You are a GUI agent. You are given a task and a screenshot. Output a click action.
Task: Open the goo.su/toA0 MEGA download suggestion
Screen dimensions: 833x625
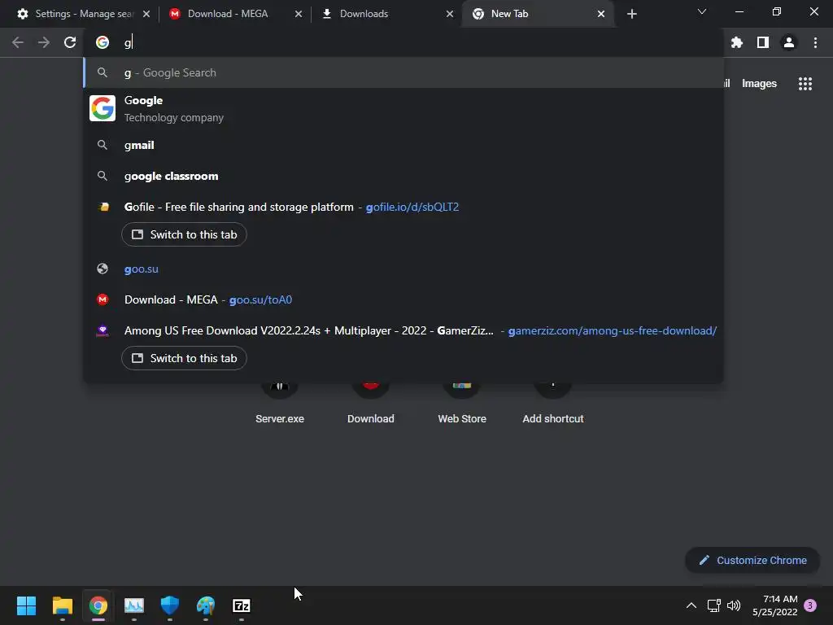[x=403, y=299]
